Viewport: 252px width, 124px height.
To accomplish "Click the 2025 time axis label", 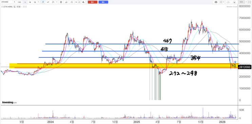I will (137, 122).
